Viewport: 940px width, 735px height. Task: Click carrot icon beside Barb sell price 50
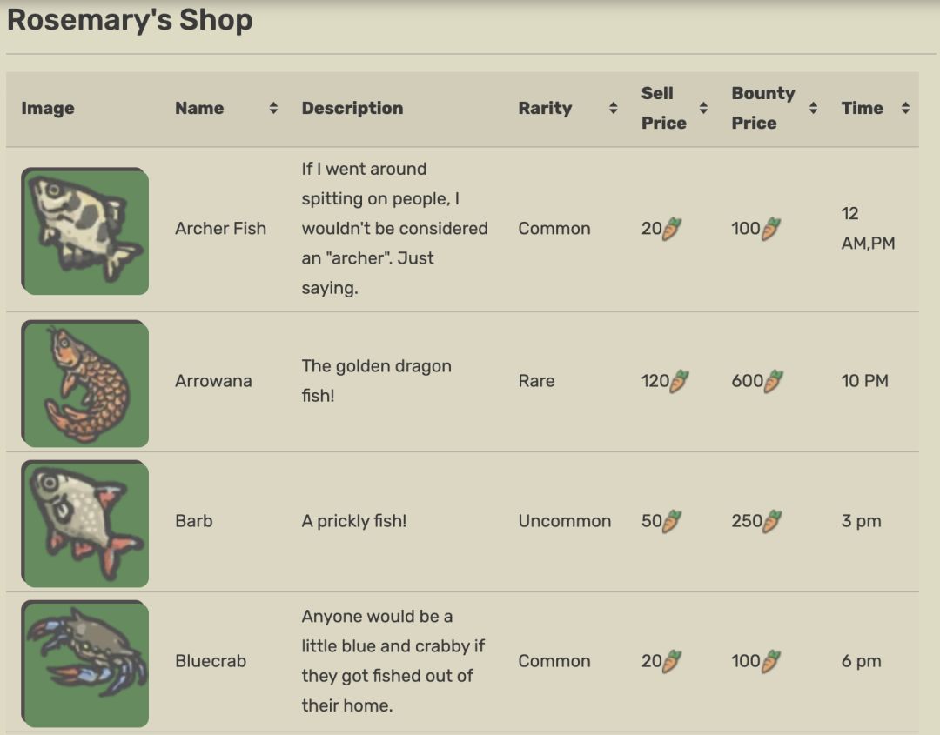point(672,521)
